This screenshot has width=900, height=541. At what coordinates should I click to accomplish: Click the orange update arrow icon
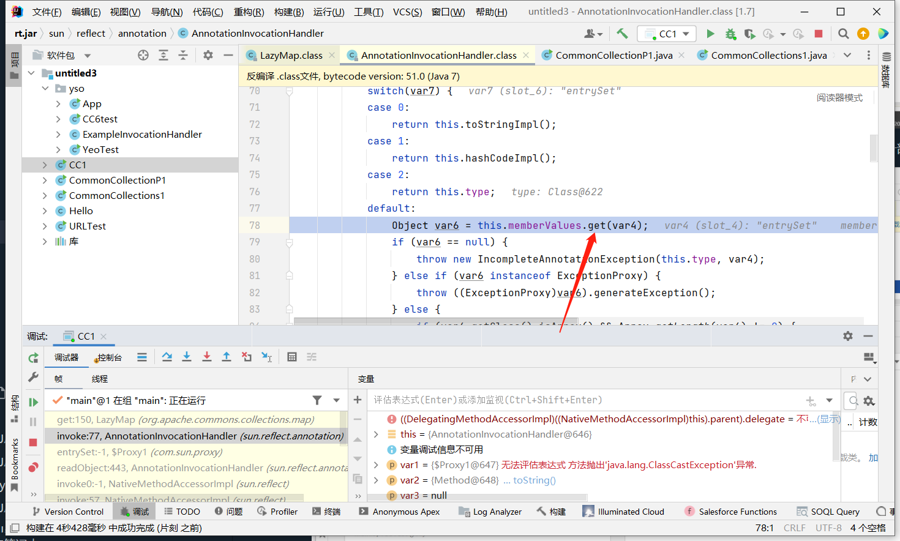[x=863, y=34]
